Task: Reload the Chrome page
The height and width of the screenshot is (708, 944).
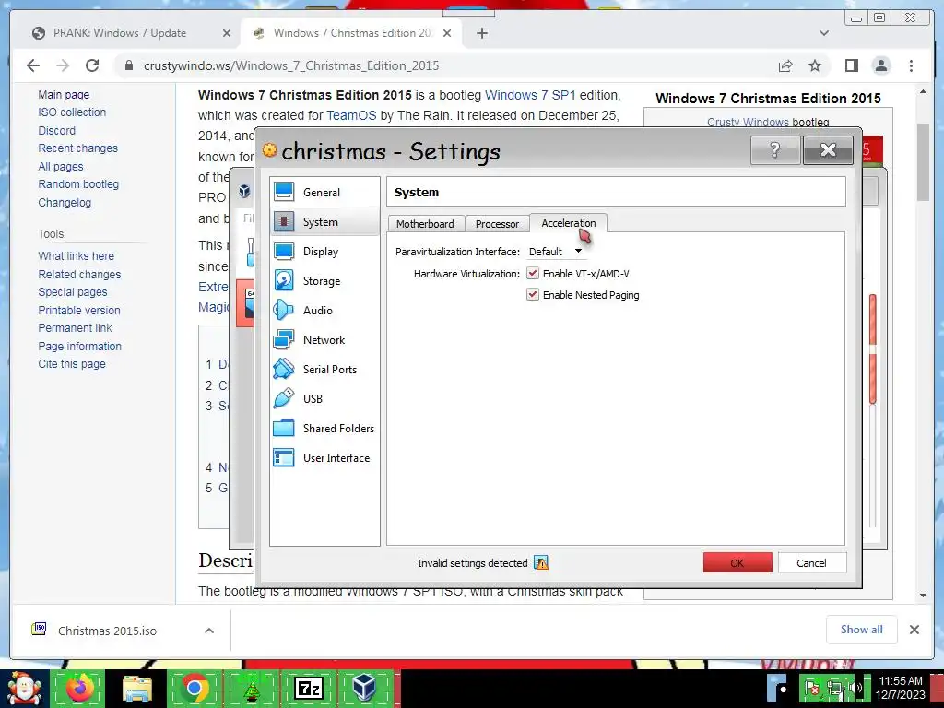Action: (92, 65)
